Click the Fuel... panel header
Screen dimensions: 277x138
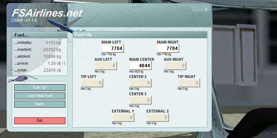click(39, 35)
